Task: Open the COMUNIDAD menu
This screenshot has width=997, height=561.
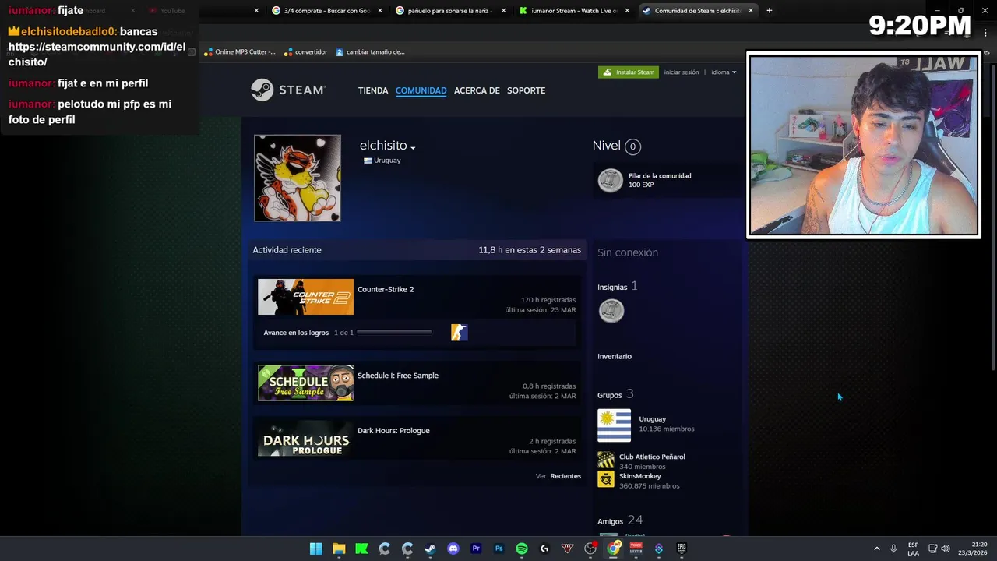Action: click(421, 90)
